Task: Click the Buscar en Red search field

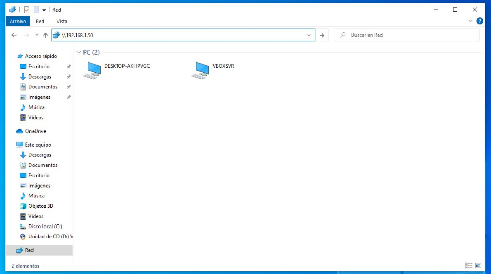Action: pyautogui.click(x=393, y=35)
